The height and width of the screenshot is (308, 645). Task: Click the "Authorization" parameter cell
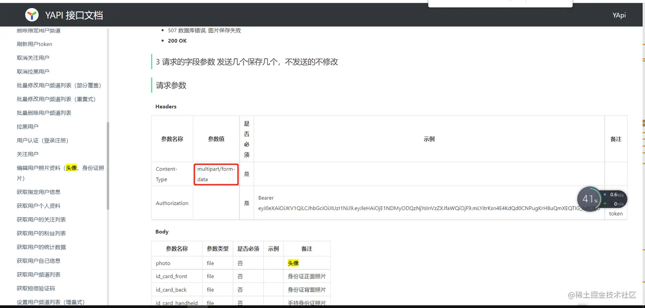click(172, 203)
